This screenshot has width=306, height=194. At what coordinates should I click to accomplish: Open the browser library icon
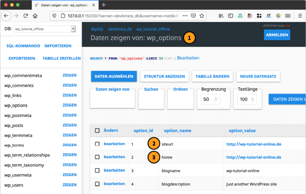(x=221, y=16)
